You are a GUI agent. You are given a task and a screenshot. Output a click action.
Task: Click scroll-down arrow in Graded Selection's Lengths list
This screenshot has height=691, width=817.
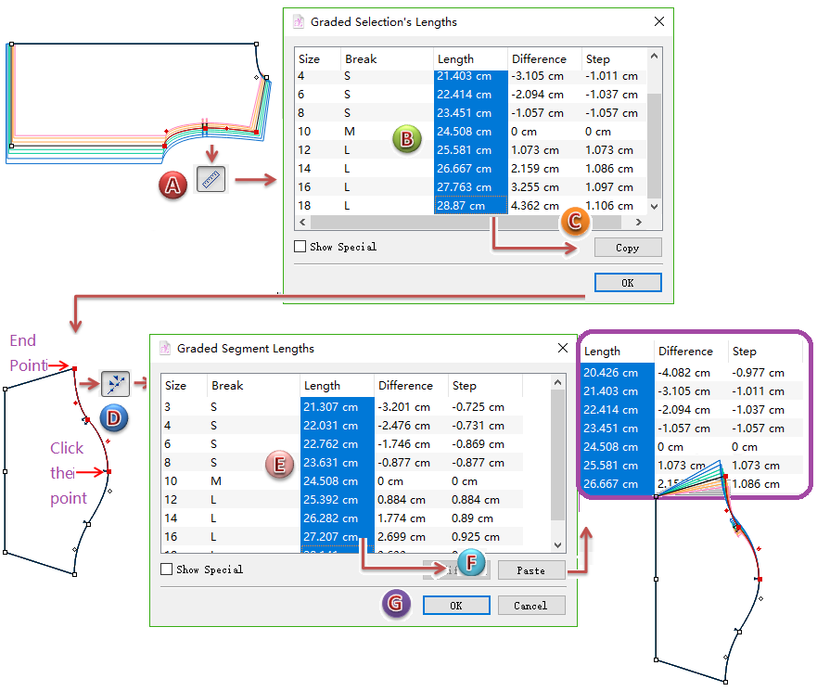(654, 206)
